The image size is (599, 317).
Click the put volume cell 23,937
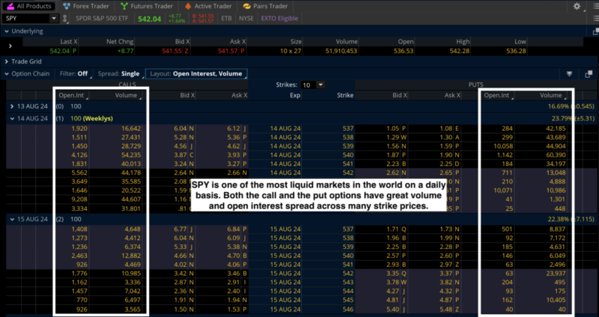click(556, 274)
